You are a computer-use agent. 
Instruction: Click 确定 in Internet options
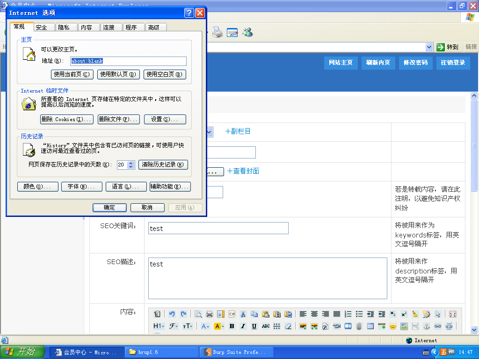pyautogui.click(x=109, y=208)
